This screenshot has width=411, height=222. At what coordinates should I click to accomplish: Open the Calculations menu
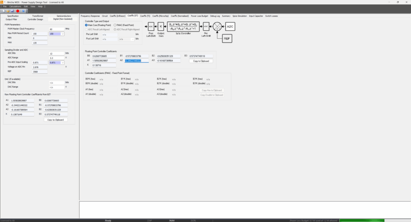pyautogui.click(x=15, y=6)
